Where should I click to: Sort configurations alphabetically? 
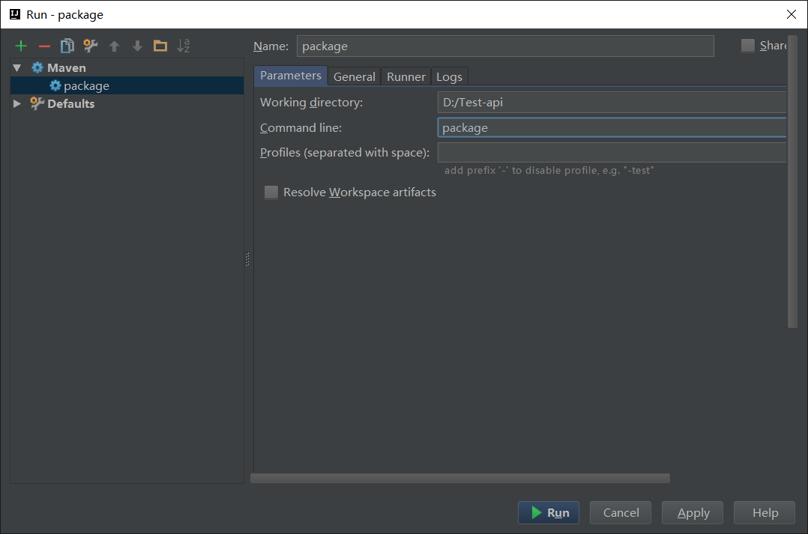[184, 46]
